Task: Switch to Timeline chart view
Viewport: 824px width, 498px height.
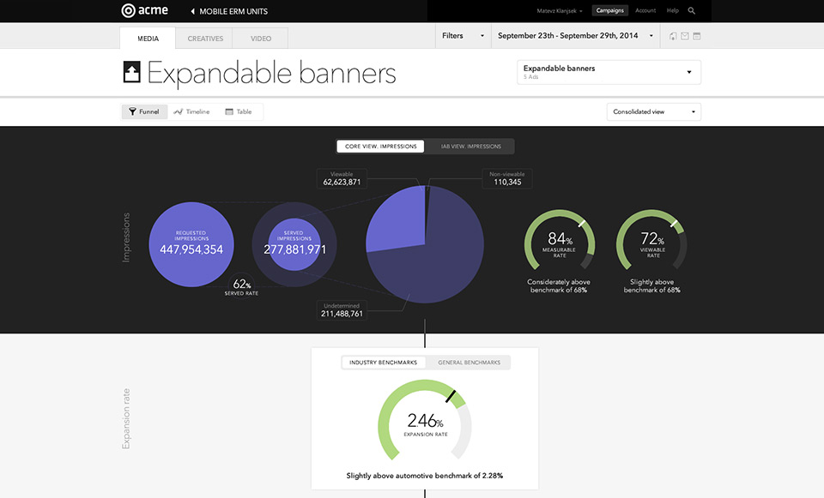Action: (191, 111)
